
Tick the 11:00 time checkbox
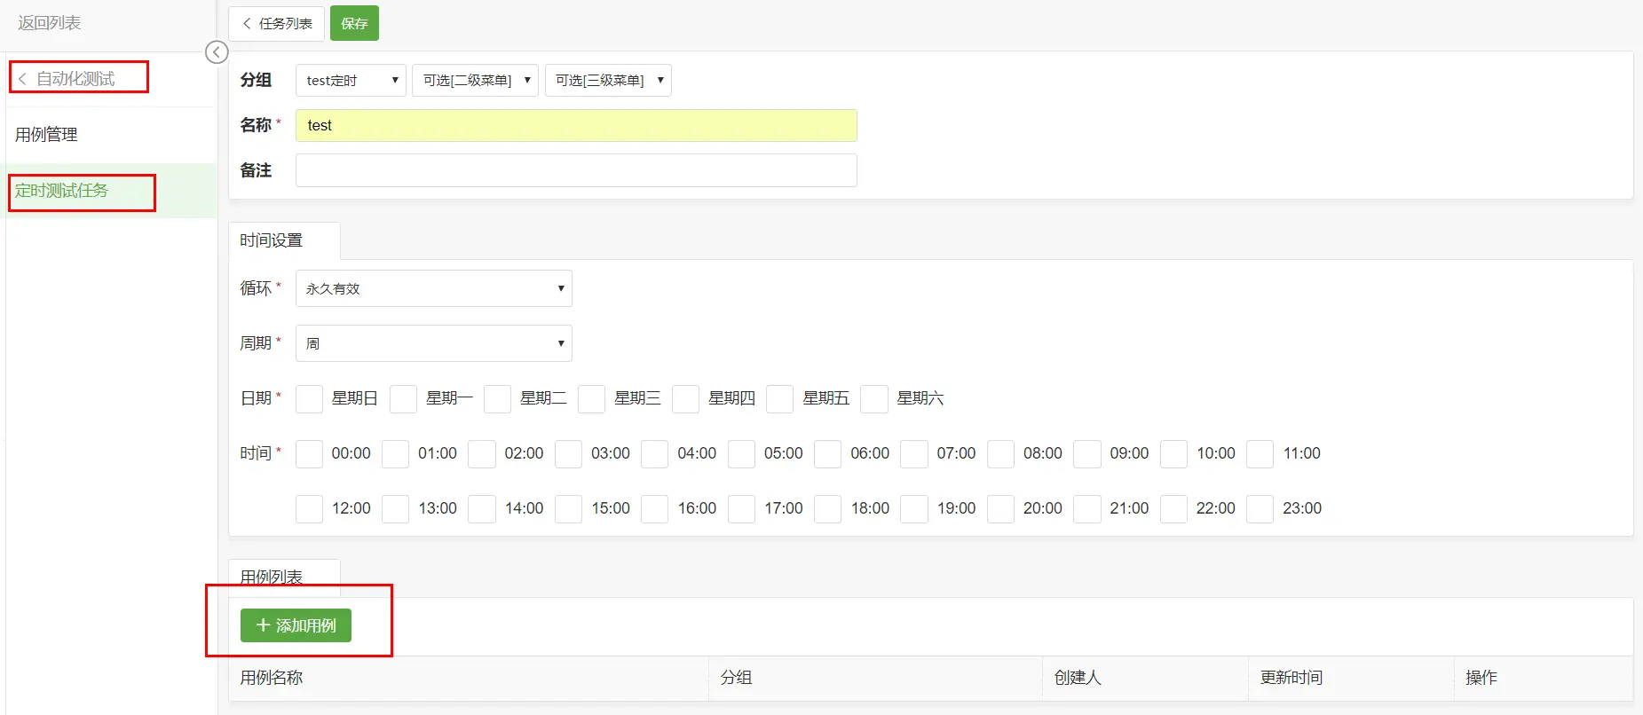(x=1260, y=454)
